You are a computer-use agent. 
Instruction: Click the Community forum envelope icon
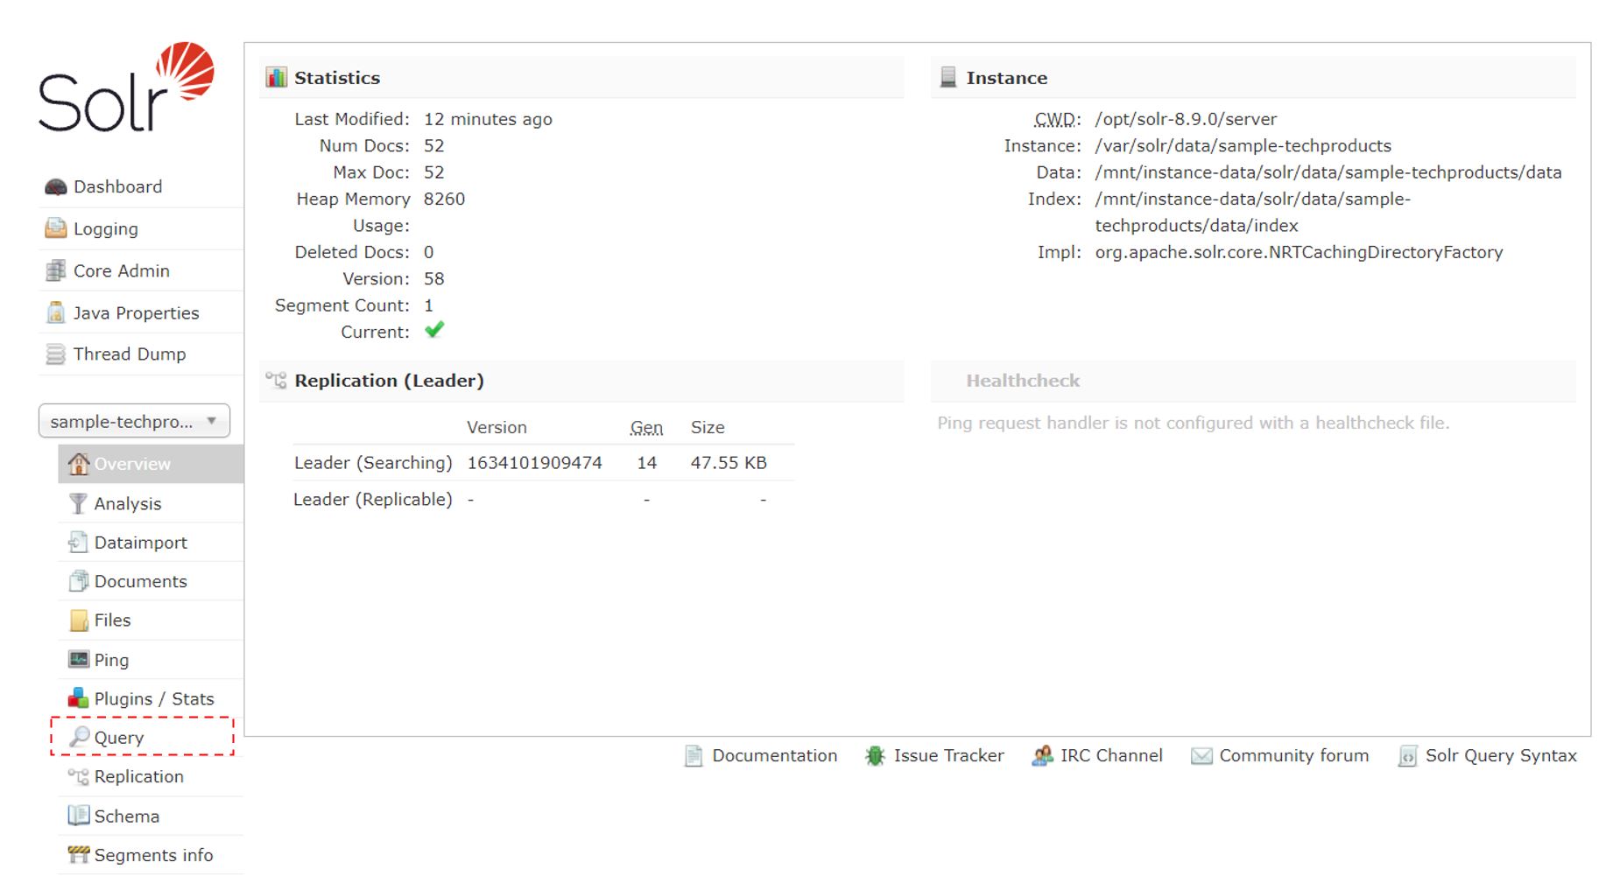point(1201,756)
